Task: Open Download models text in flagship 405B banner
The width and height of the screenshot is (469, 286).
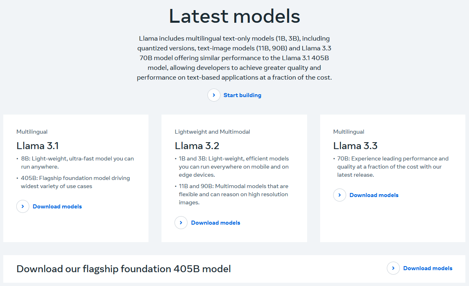Action: coord(428,268)
